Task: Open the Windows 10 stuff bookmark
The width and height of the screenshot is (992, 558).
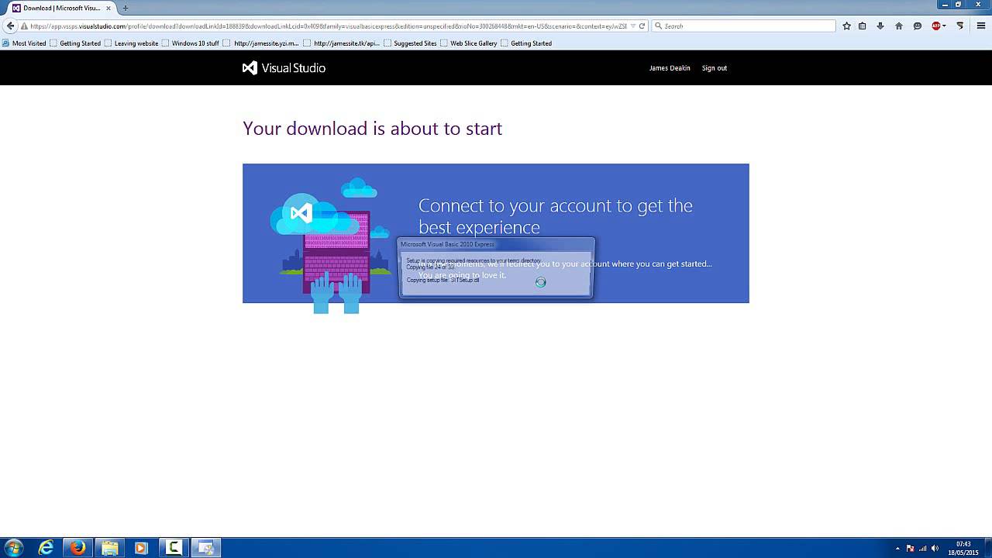Action: click(x=191, y=43)
